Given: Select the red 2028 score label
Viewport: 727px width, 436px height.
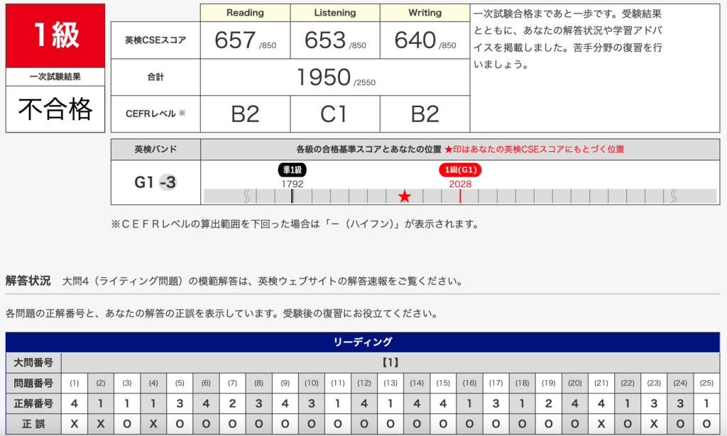Looking at the screenshot, I should 460,184.
